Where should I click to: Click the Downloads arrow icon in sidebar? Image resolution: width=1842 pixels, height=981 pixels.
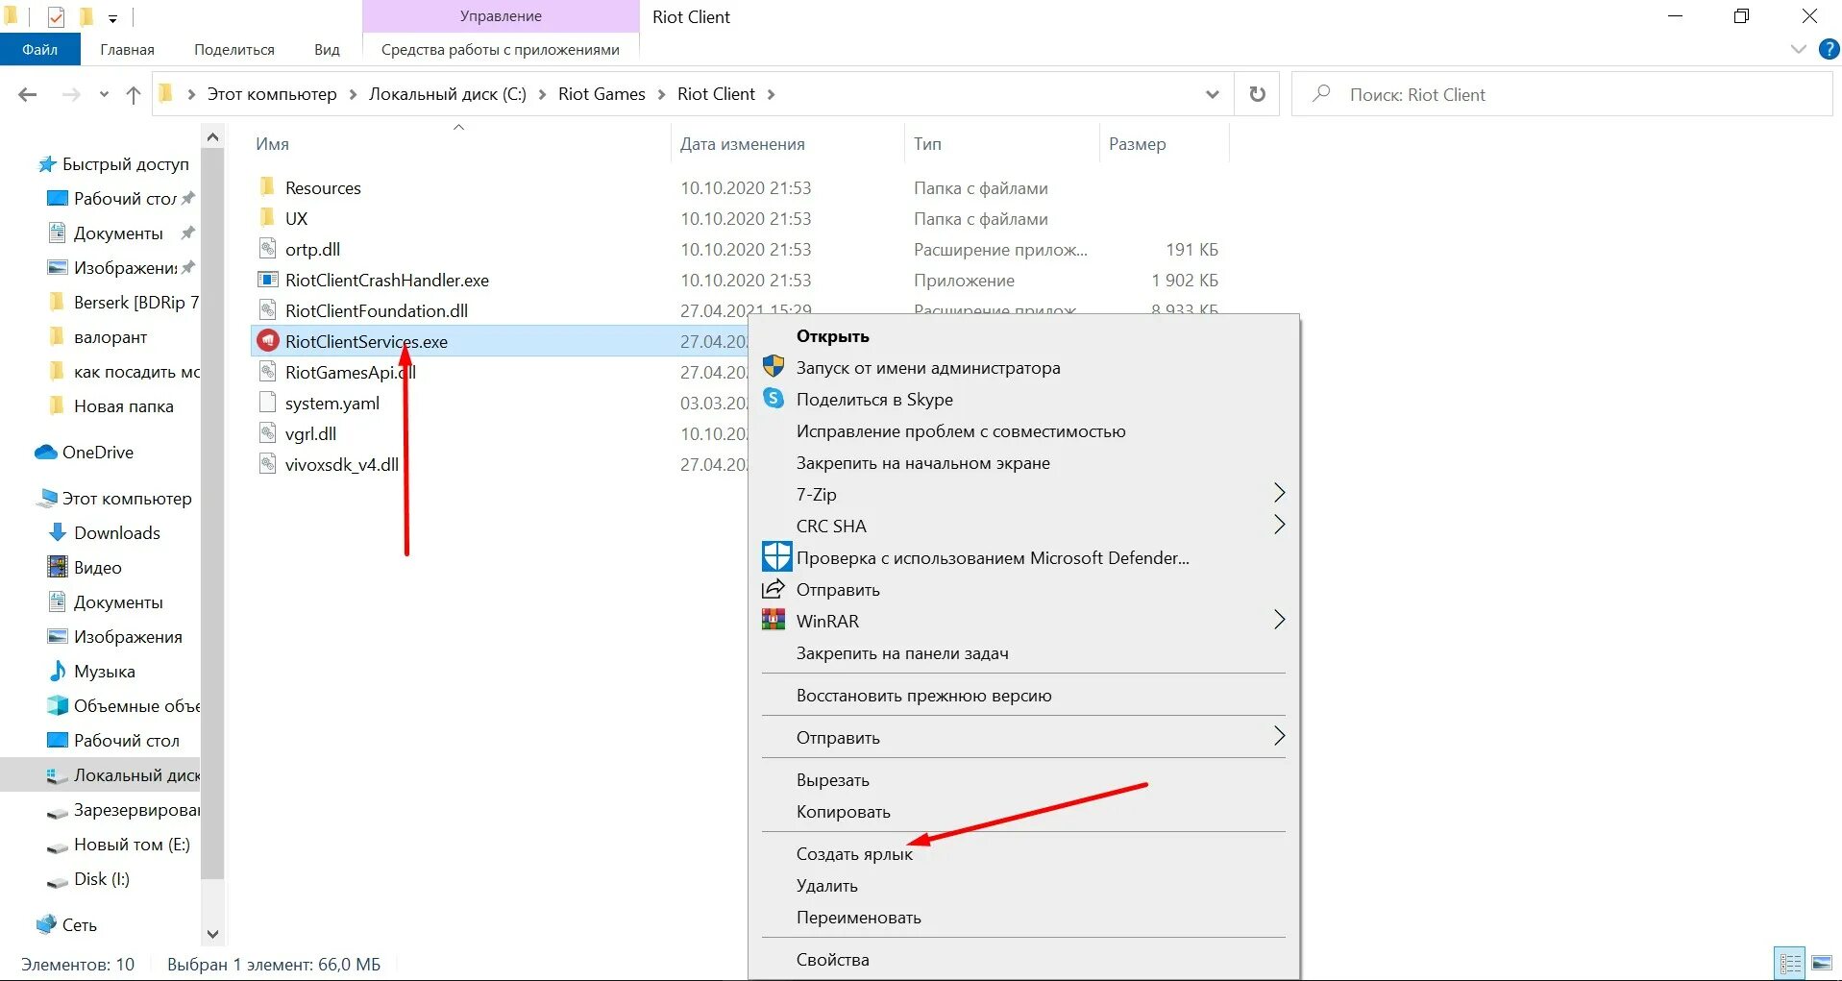click(58, 532)
